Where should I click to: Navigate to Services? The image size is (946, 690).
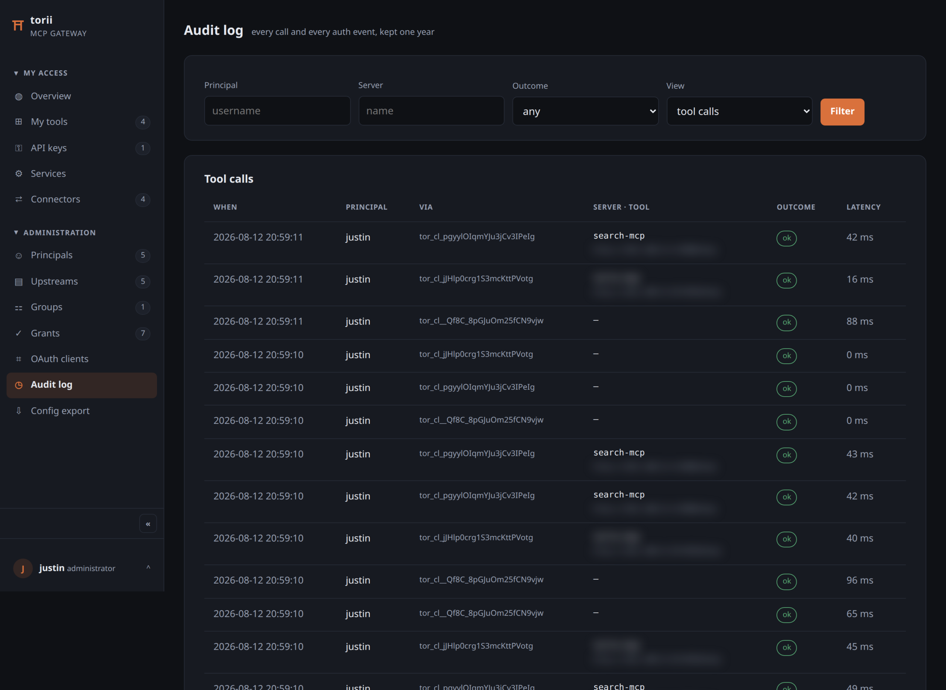(x=82, y=174)
